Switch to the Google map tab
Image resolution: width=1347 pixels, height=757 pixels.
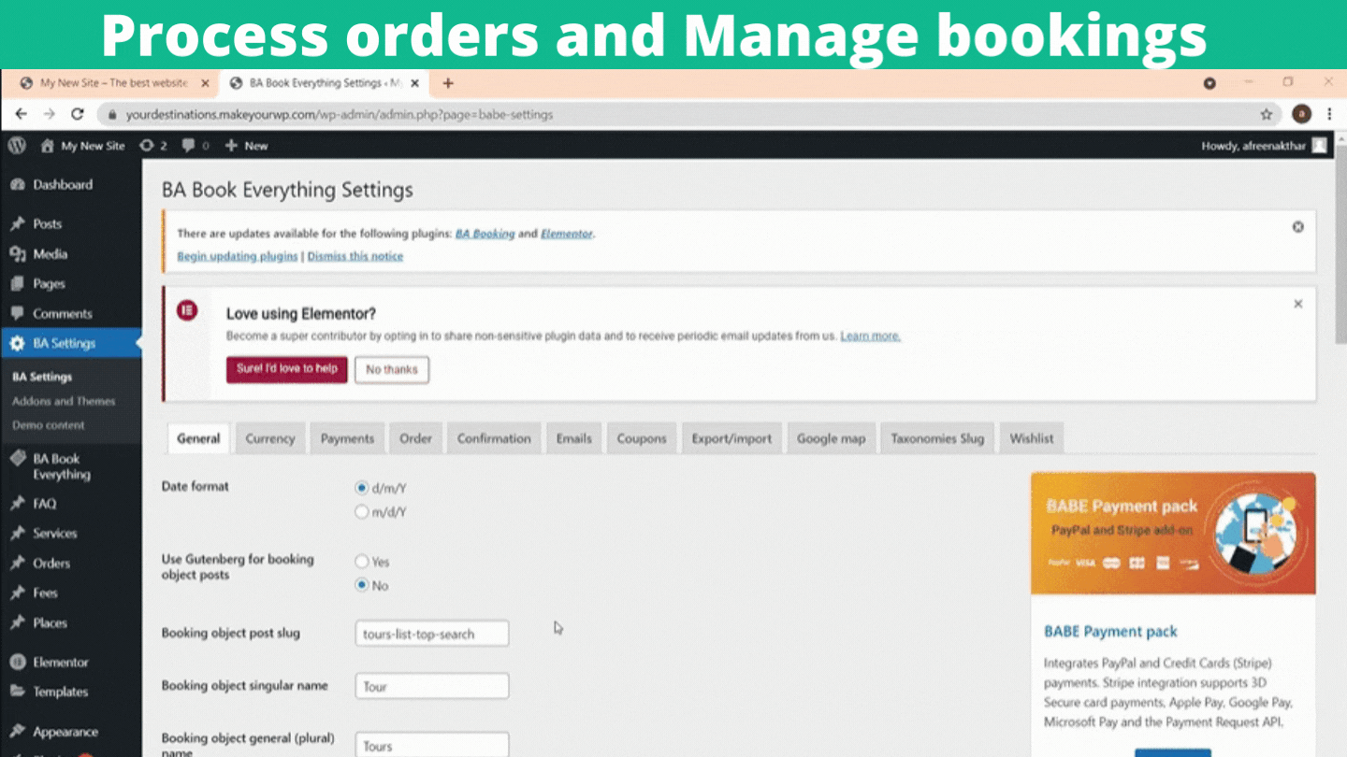click(831, 438)
